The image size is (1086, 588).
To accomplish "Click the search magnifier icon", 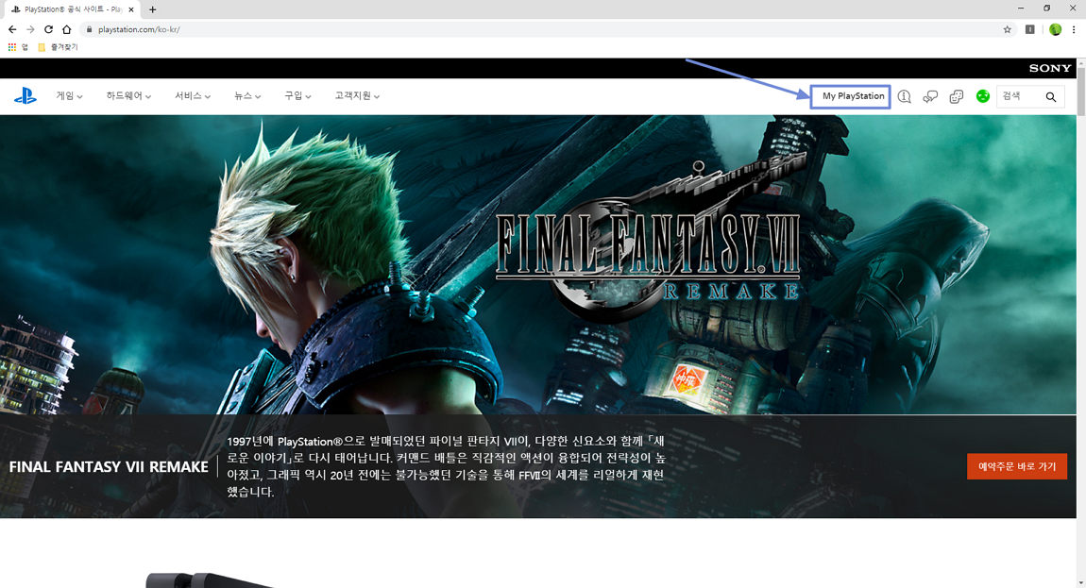I will (x=1051, y=97).
